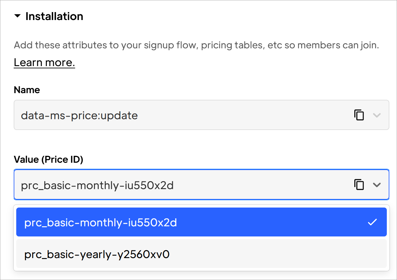The image size is (397, 280).
Task: Collapse the Installation section triangle
Action: point(18,16)
